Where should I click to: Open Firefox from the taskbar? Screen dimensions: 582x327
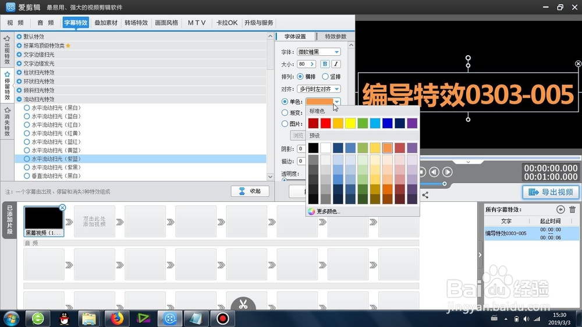point(117,318)
